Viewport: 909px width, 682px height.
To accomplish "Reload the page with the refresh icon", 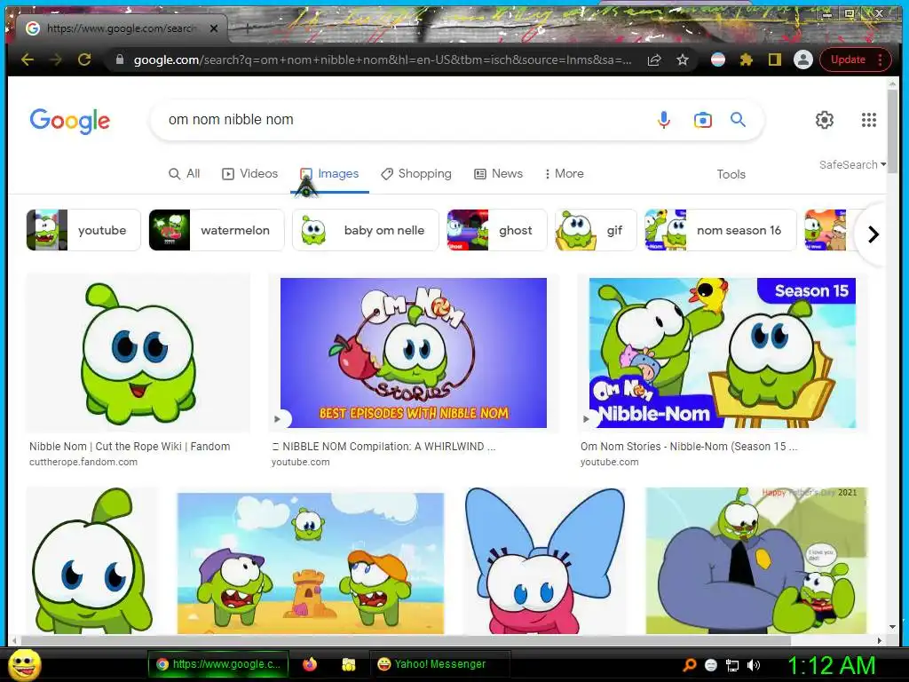I will click(84, 59).
